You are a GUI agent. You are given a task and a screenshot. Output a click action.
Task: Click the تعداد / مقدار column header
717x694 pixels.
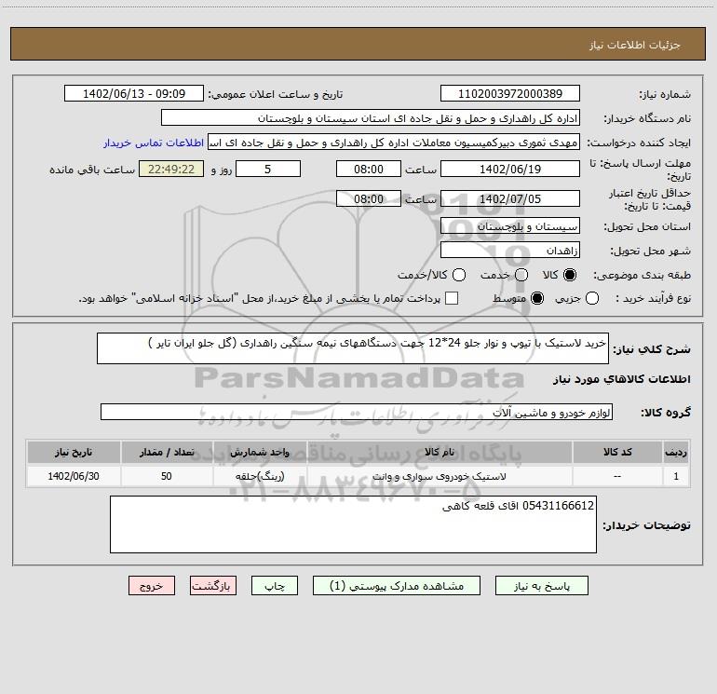[x=167, y=452]
